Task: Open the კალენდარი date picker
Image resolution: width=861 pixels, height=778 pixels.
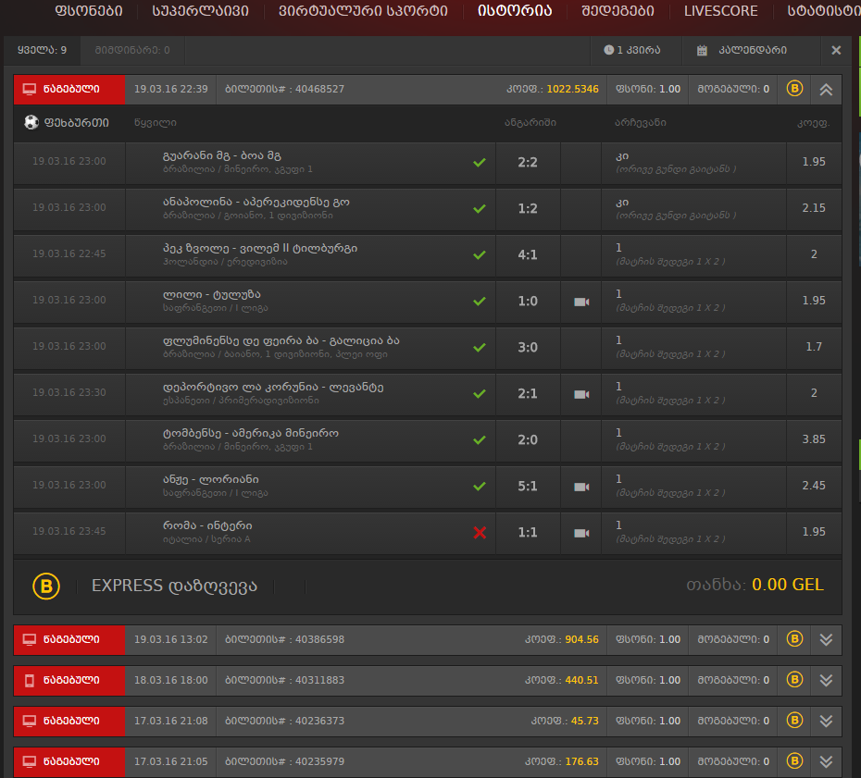Action: 752,51
